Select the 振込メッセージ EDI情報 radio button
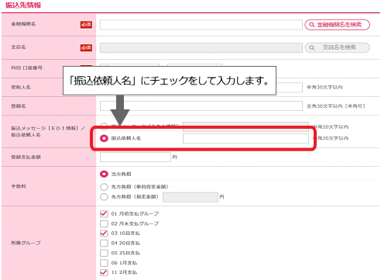Screen dimensions: 381x280 coord(104,126)
